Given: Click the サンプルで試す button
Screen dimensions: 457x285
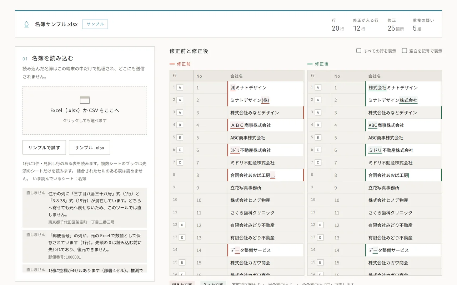Looking at the screenshot, I should pyautogui.click(x=44, y=147).
